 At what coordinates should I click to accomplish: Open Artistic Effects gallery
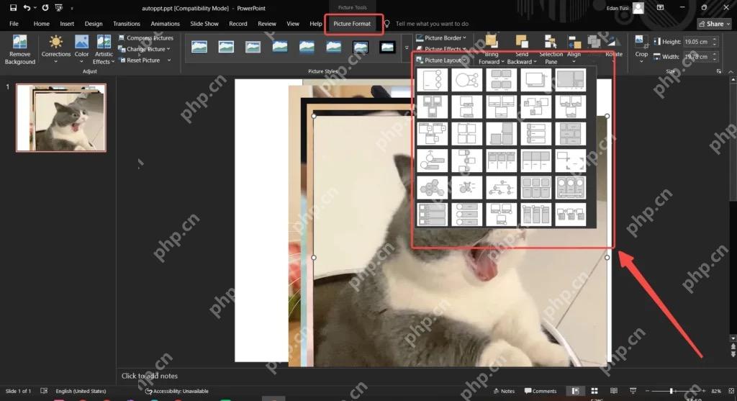pos(104,50)
